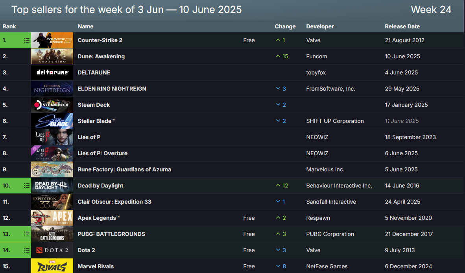Open the Elden Ring Nightreign thumbnail

(x=52, y=89)
